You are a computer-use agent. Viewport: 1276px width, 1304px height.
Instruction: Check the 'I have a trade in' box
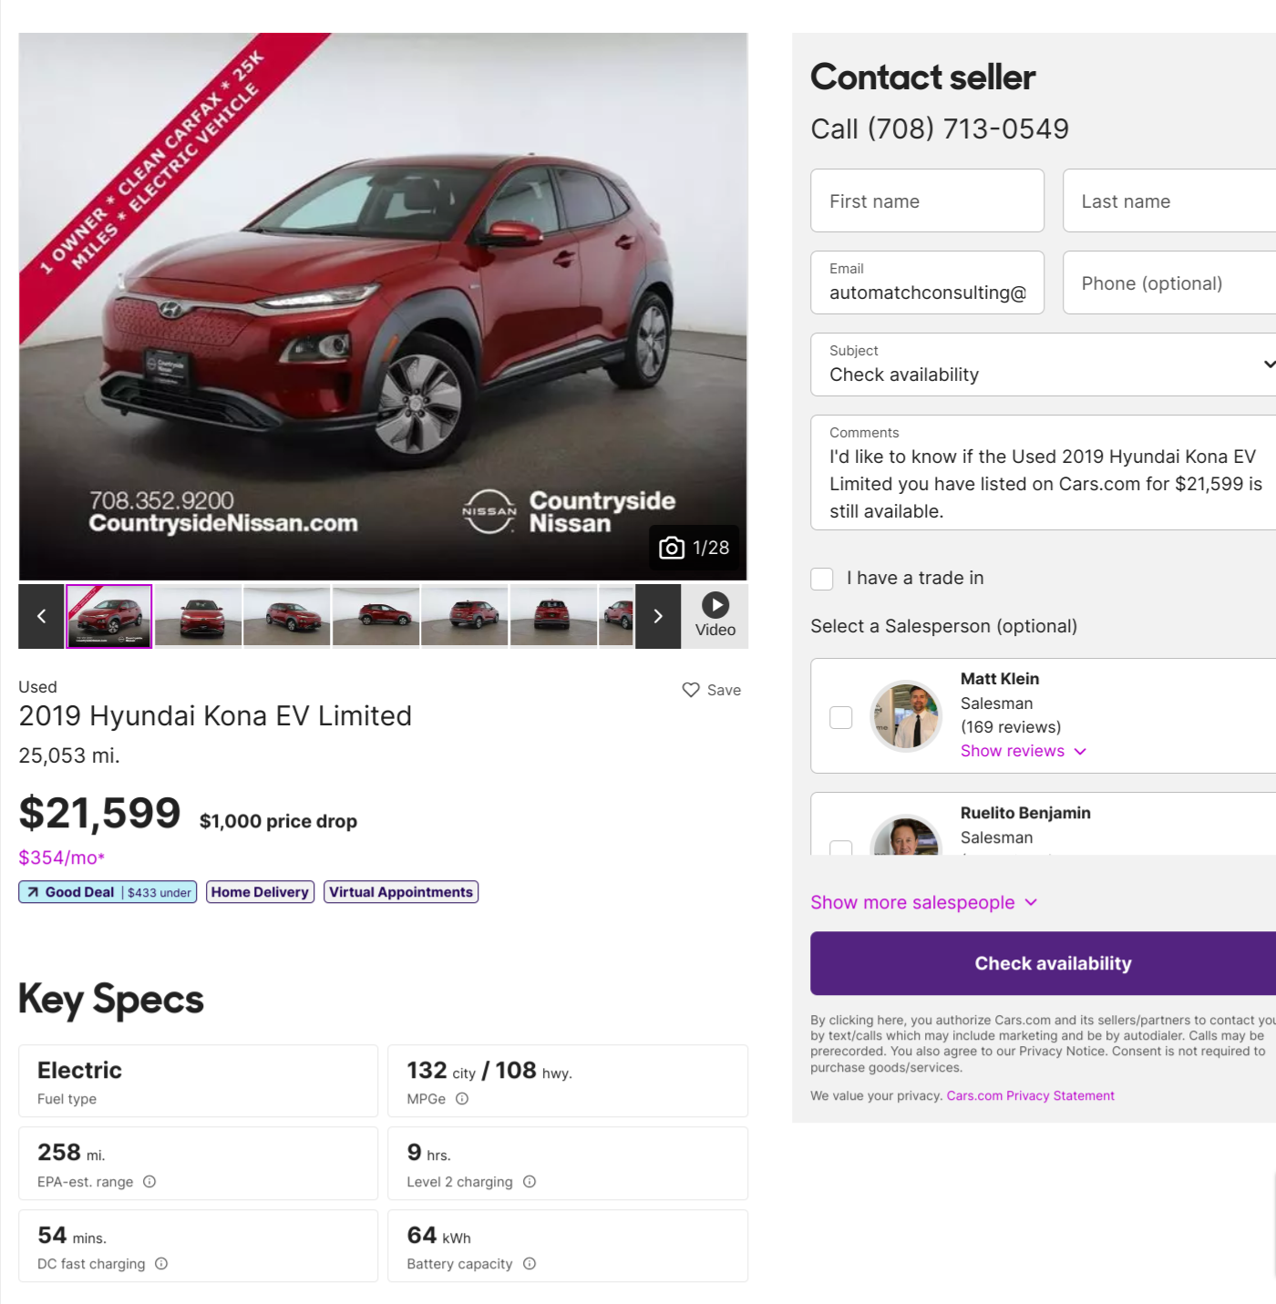click(x=822, y=579)
